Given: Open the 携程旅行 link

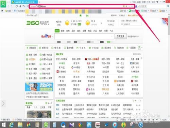Looking at the screenshot, I should pos(135,63).
